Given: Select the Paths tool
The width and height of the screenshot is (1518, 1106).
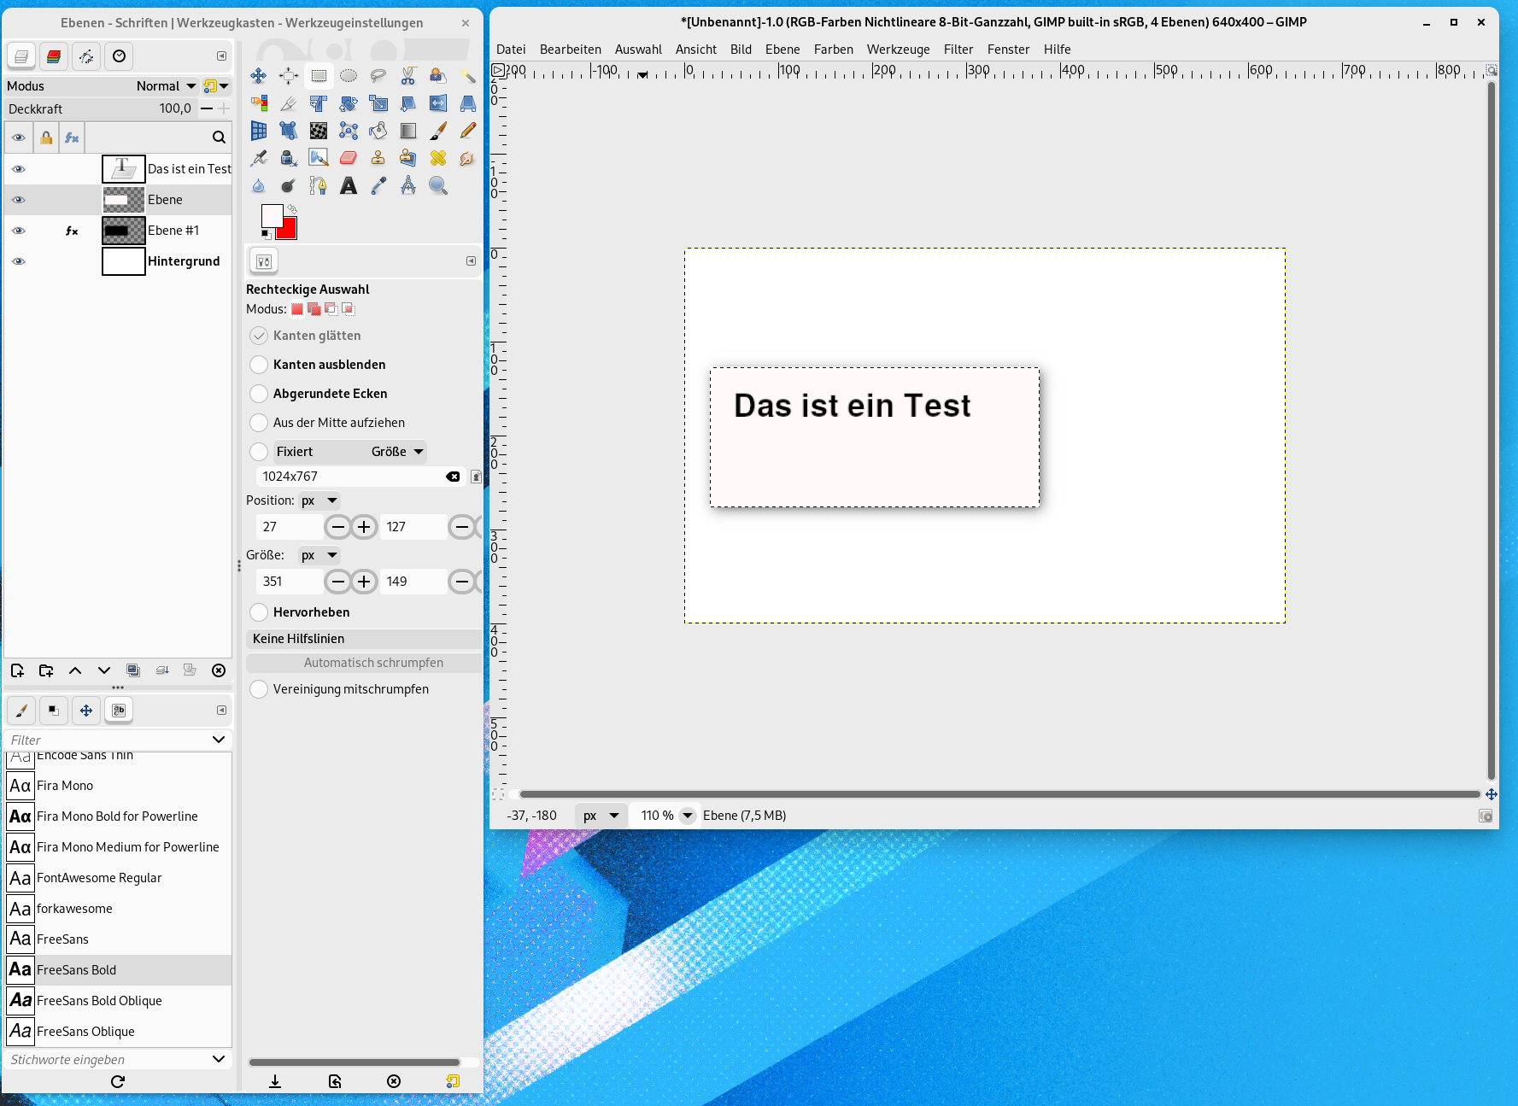Looking at the screenshot, I should [x=319, y=185].
